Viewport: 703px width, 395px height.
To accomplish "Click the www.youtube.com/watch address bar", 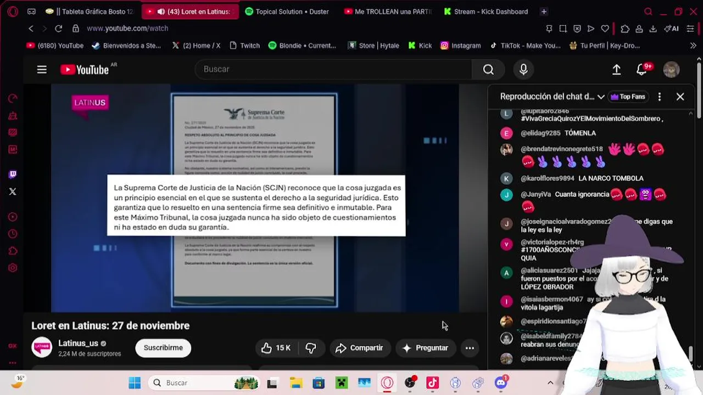I will point(127,29).
